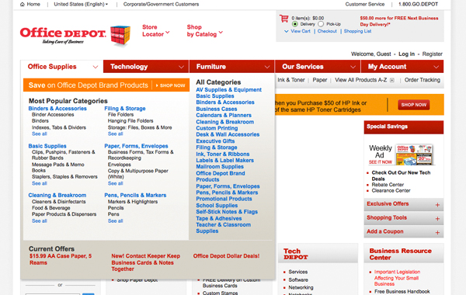
Task: Click the plus icon next to View All Products A-Z
Action: point(392,80)
